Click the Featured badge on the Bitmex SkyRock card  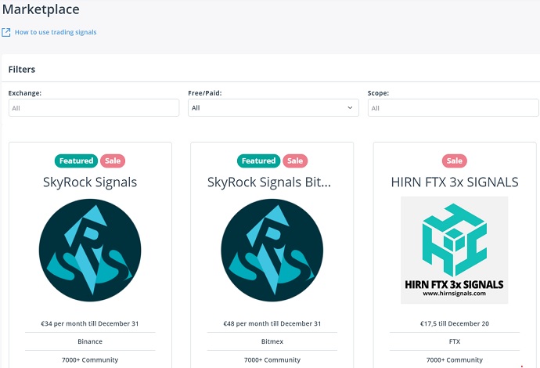coord(258,161)
